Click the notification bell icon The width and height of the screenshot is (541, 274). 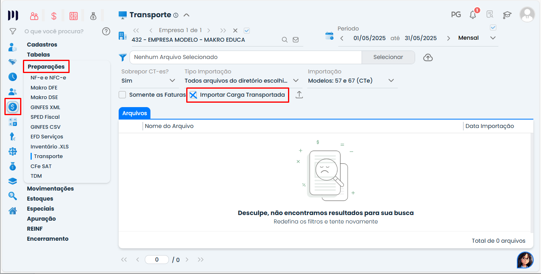click(x=473, y=15)
